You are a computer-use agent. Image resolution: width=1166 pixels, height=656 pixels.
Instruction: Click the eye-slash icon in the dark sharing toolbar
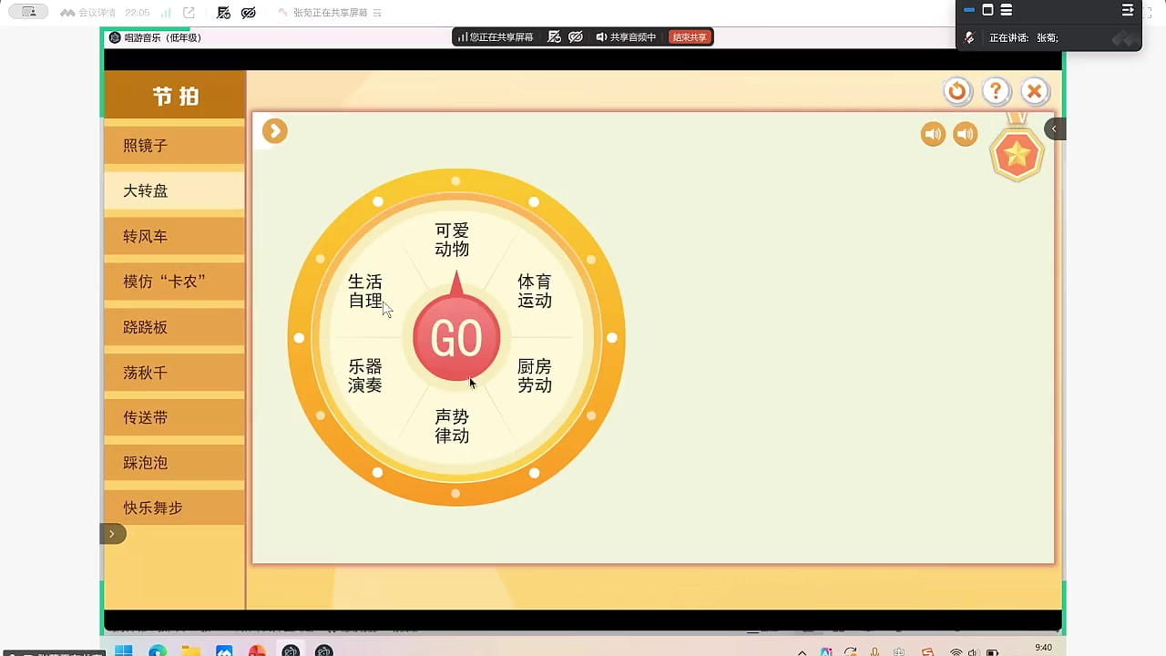[x=576, y=37]
